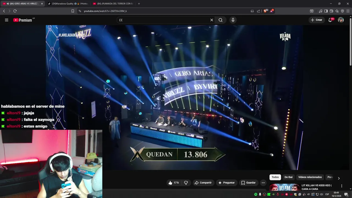The image size is (352, 198).
Task: Click the Preguntar button
Action: point(226,183)
